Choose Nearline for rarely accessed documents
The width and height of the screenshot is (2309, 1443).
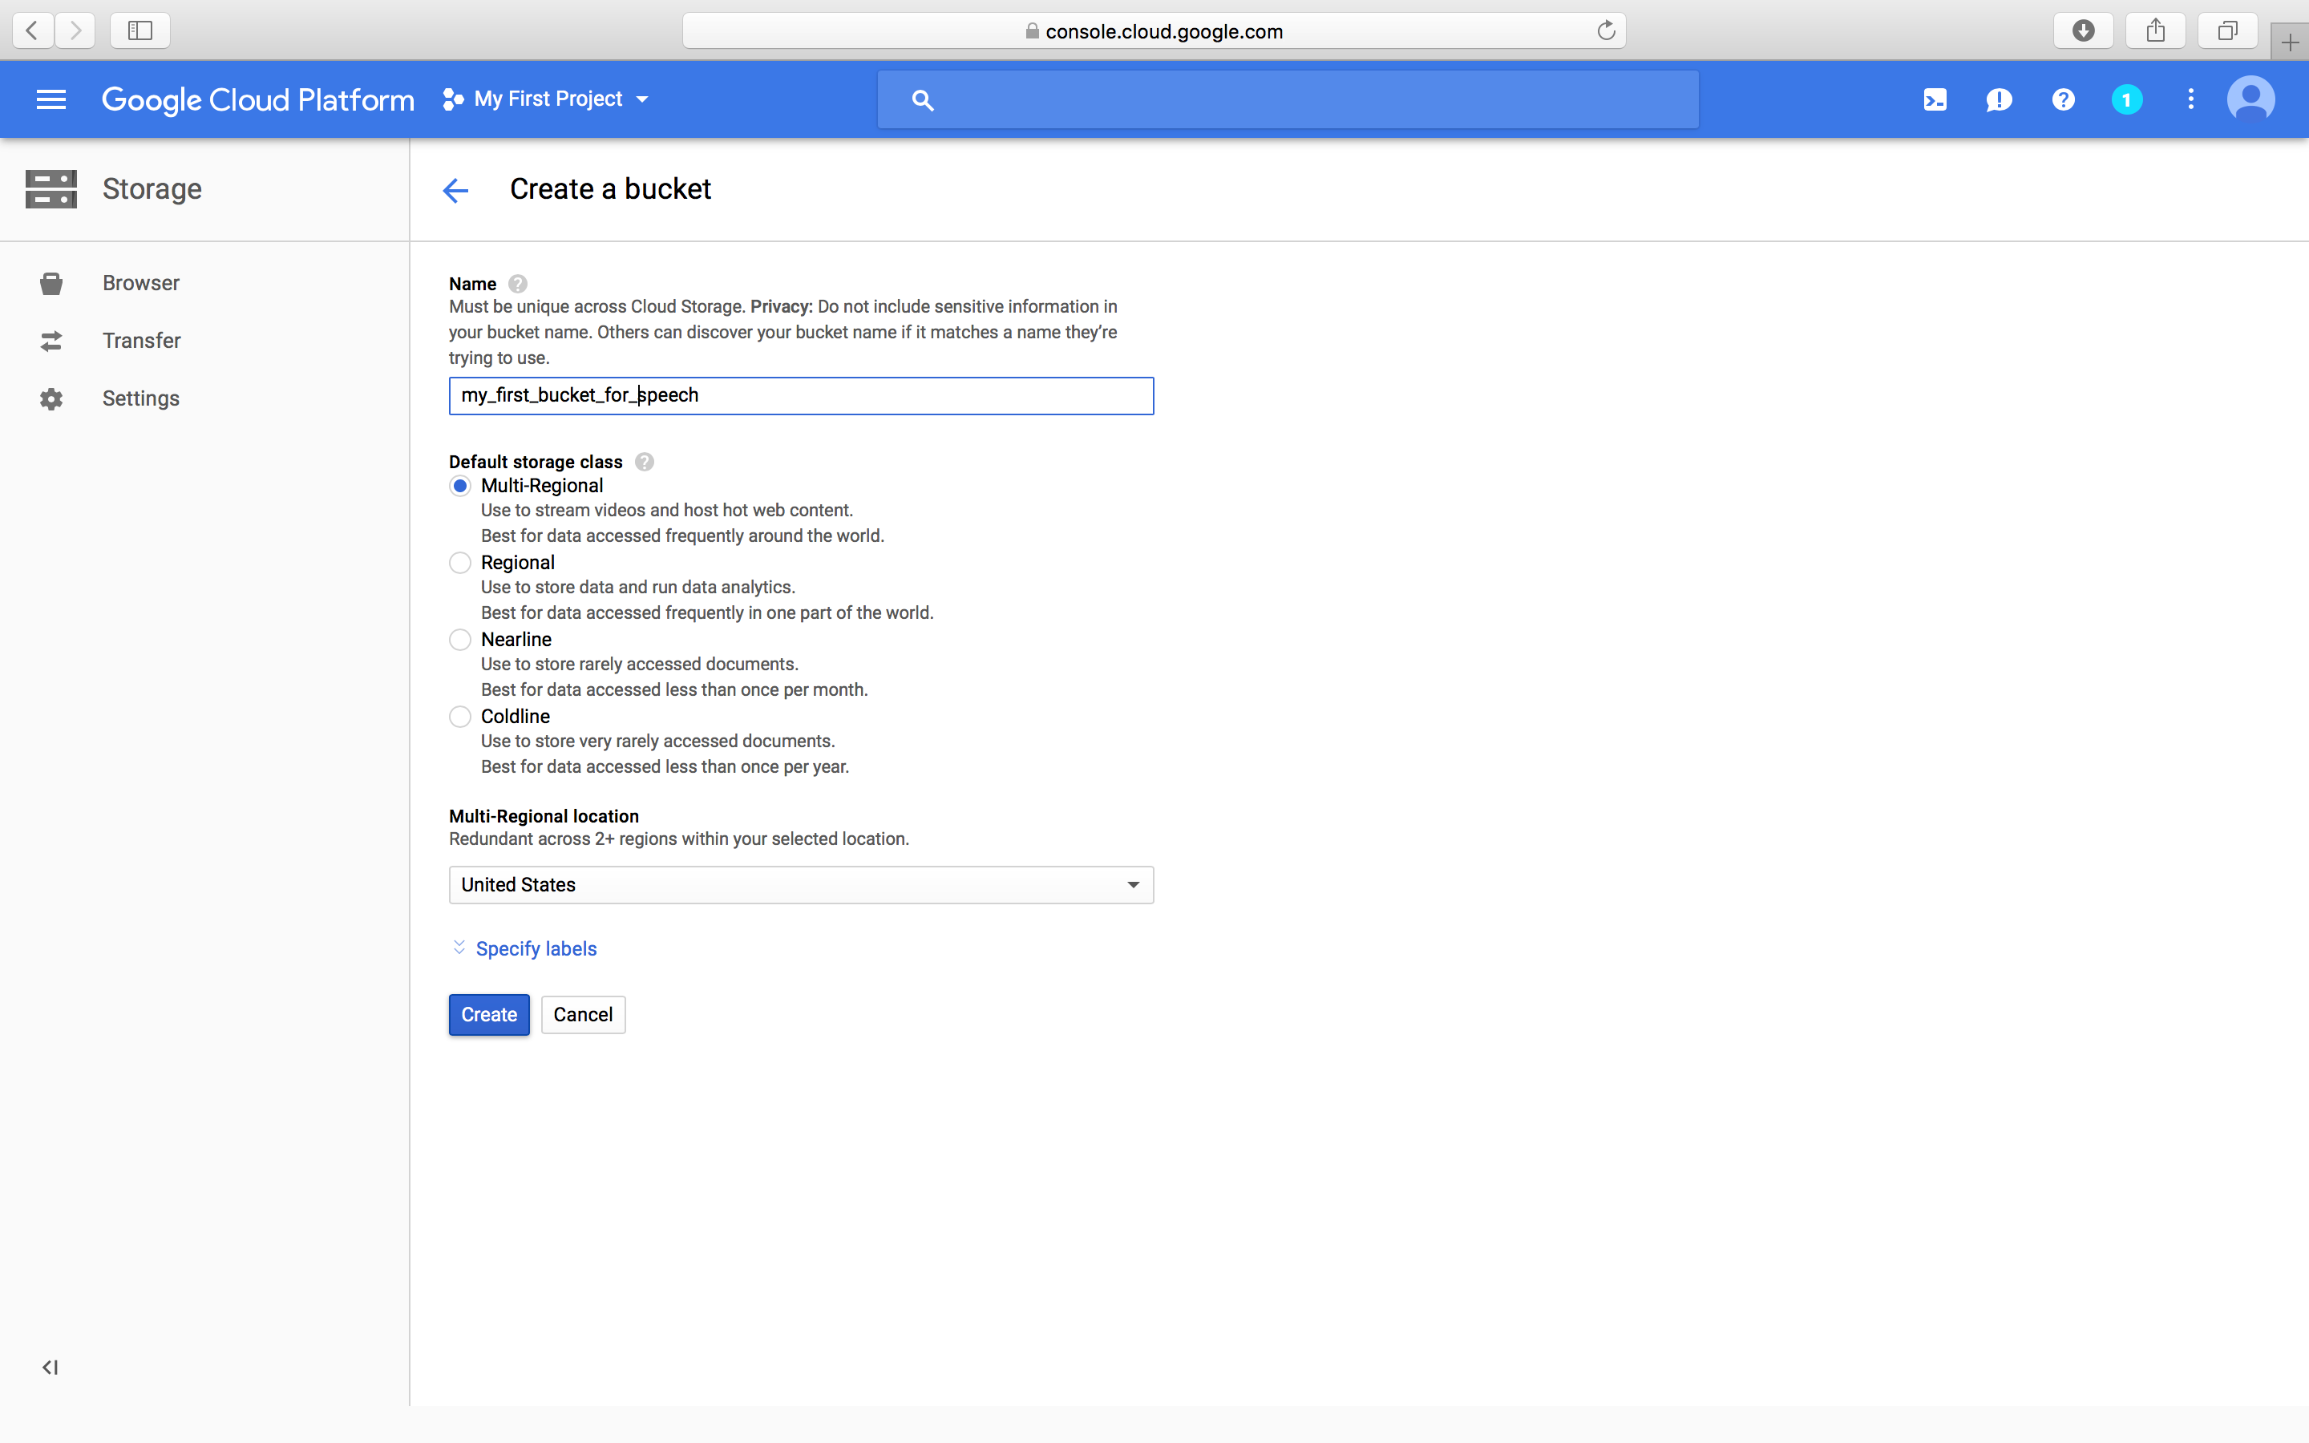pyautogui.click(x=460, y=640)
